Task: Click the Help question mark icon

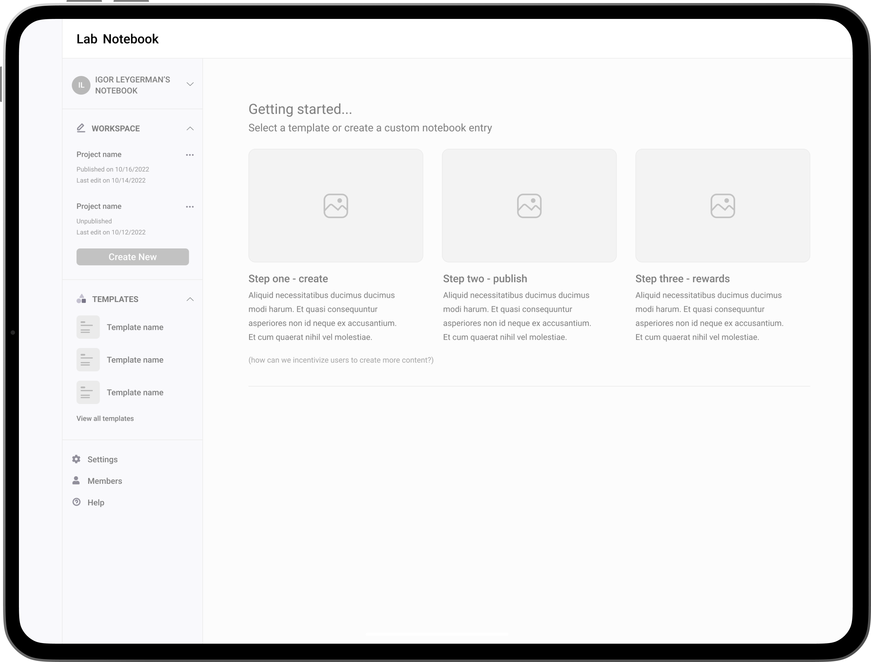Action: [x=77, y=502]
